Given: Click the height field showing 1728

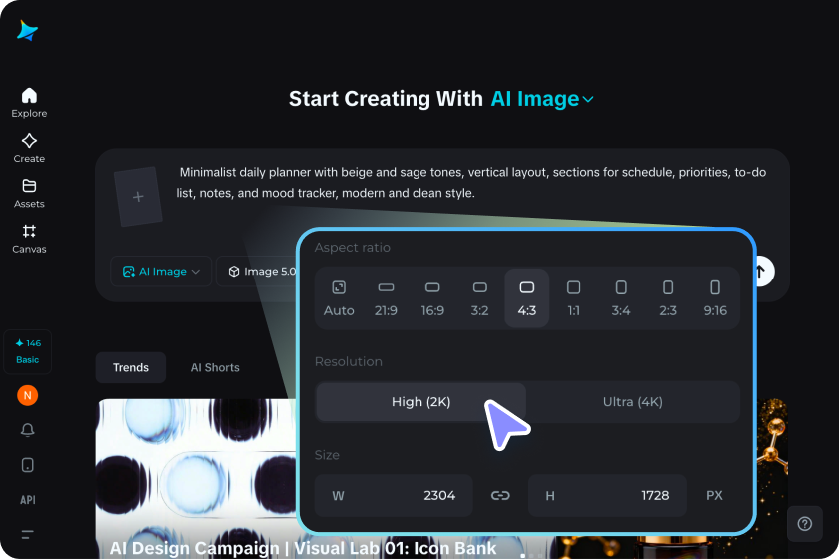Looking at the screenshot, I should tap(607, 496).
